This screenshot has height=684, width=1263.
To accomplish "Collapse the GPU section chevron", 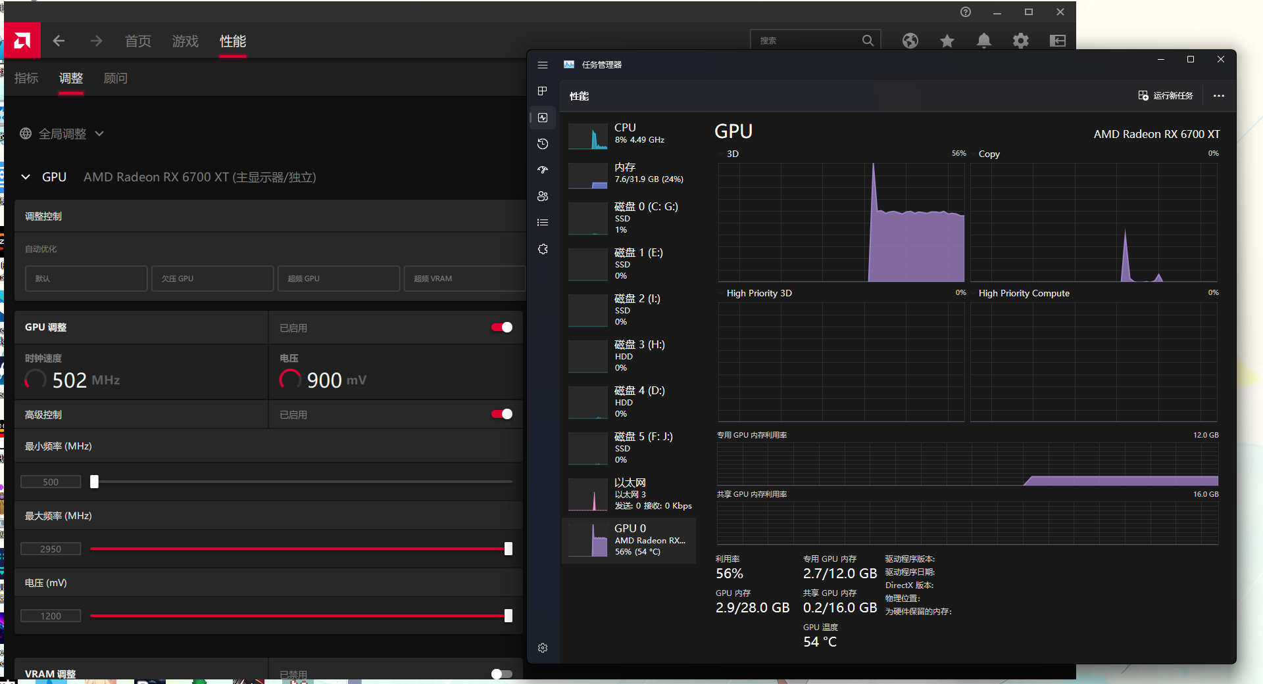I will [x=26, y=177].
